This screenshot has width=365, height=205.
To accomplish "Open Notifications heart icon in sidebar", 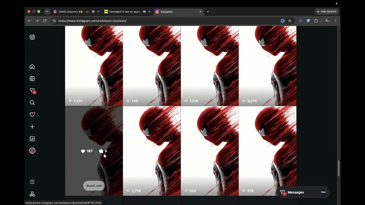I will 32,114.
